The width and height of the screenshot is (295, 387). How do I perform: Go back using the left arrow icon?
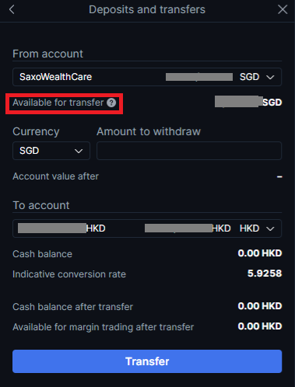tap(12, 10)
